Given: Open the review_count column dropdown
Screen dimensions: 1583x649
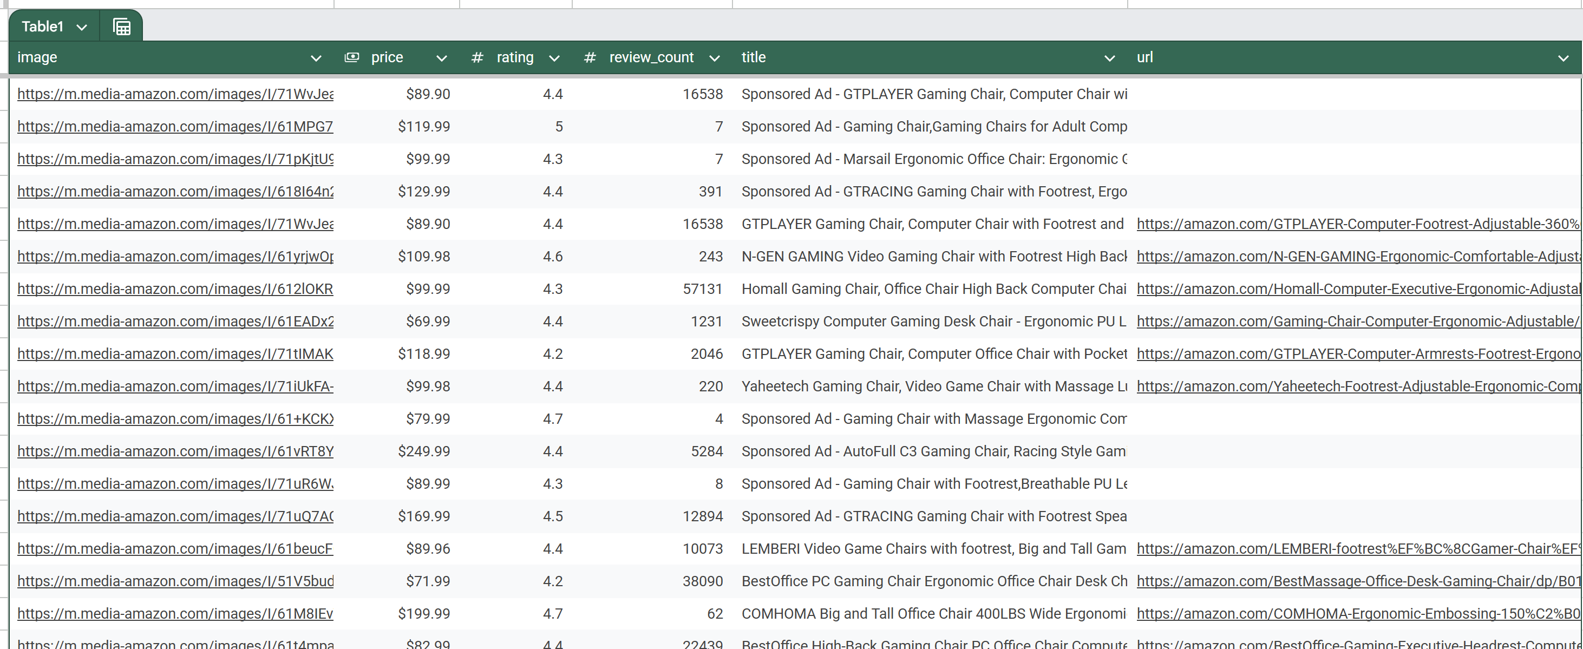Looking at the screenshot, I should [x=714, y=58].
